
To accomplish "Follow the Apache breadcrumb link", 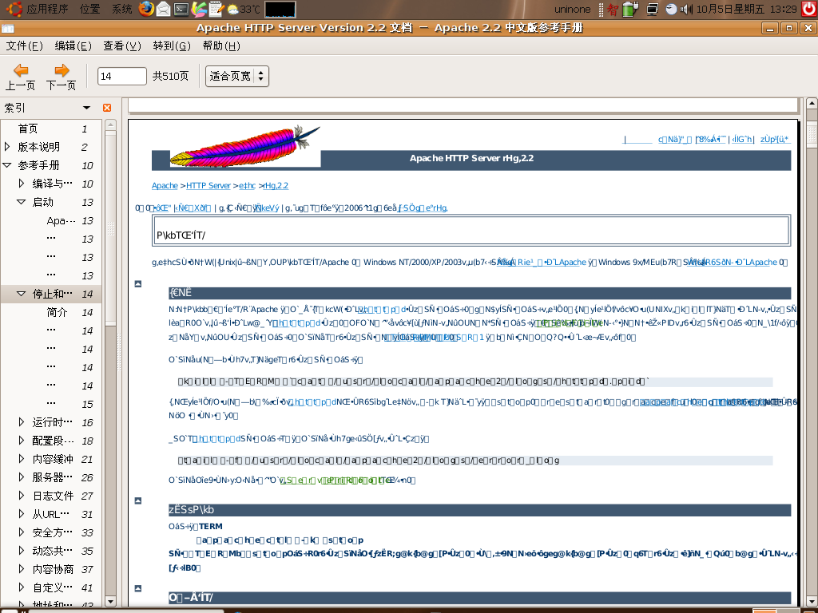I will point(165,185).
